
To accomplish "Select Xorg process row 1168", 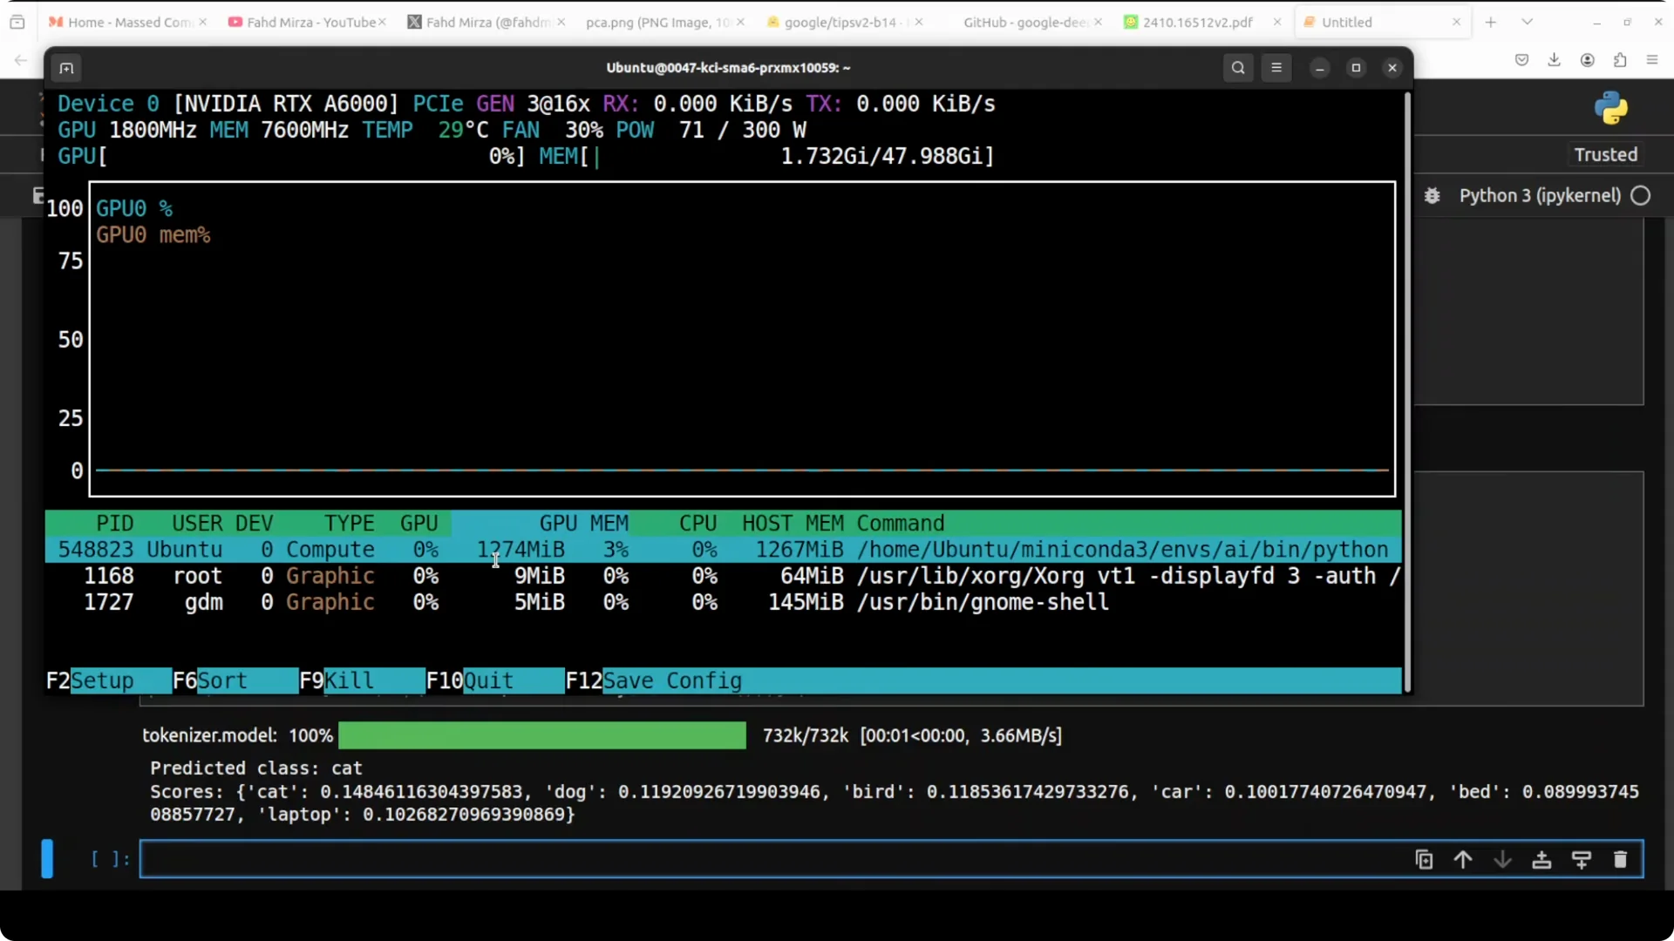I will point(723,576).
